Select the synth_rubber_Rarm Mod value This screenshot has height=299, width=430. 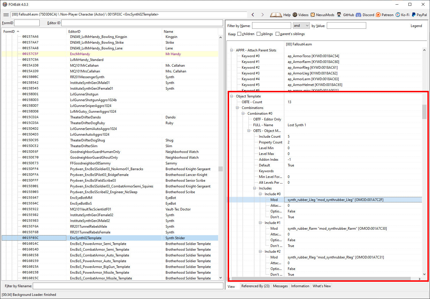337,229
